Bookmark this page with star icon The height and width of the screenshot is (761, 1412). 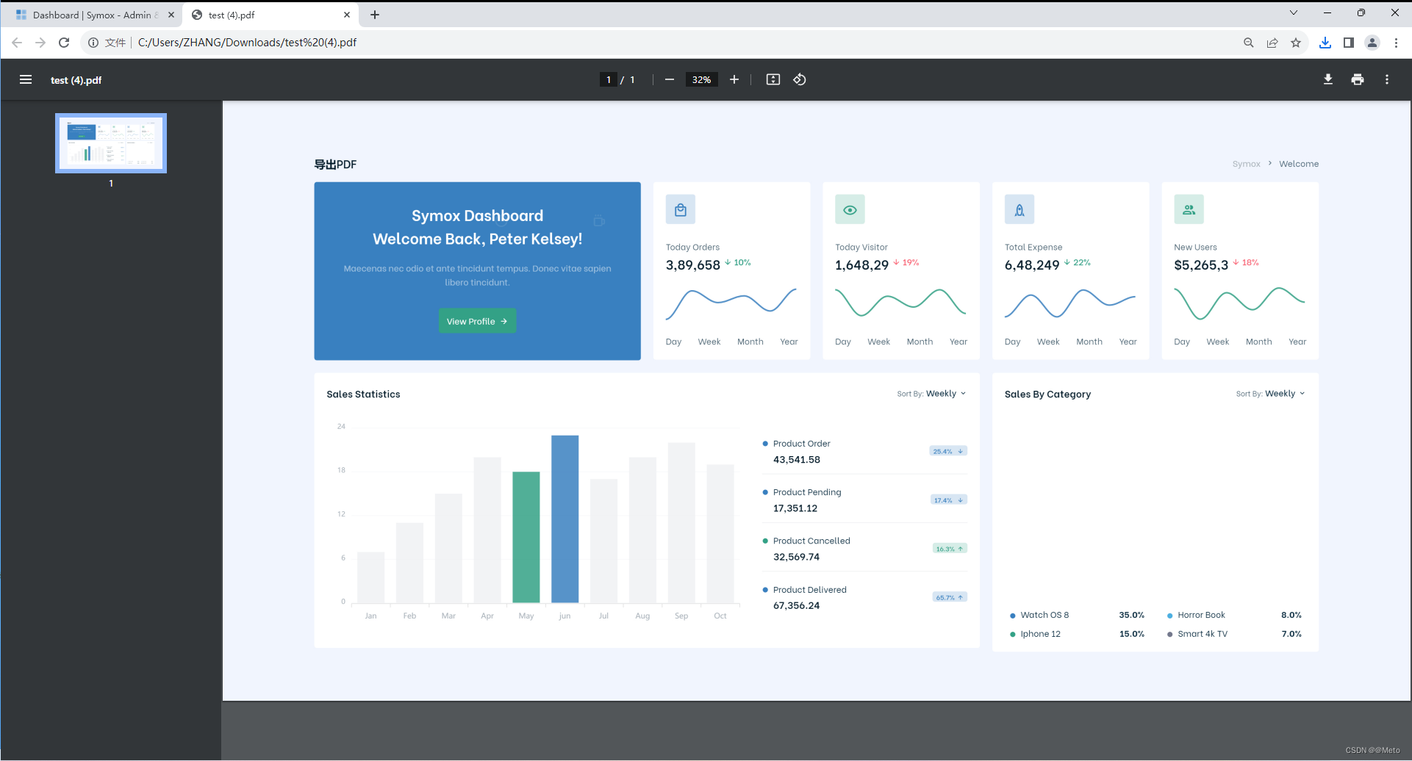pos(1296,43)
